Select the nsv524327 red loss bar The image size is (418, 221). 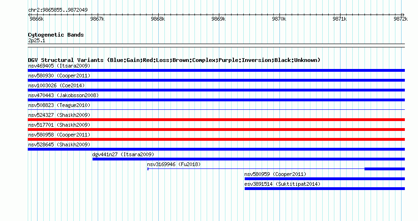coord(216,120)
